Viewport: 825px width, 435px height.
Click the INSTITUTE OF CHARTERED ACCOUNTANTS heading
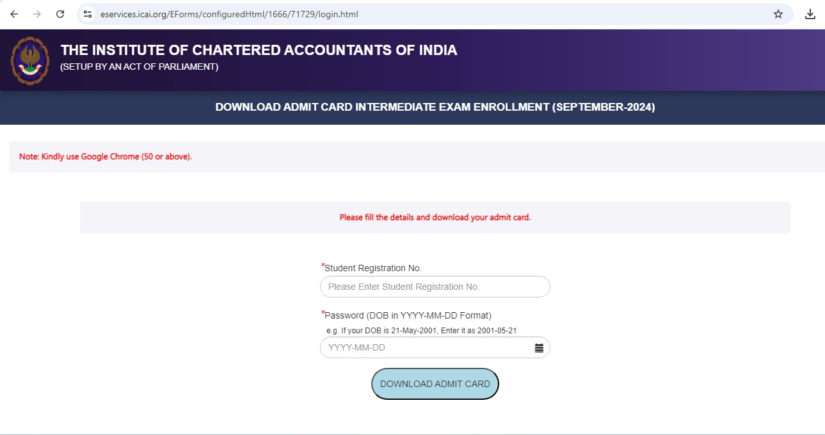(258, 50)
